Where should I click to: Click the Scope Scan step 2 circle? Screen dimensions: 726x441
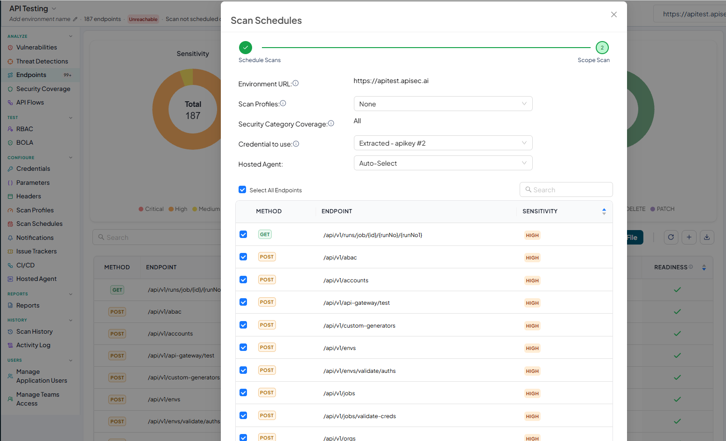coord(602,48)
